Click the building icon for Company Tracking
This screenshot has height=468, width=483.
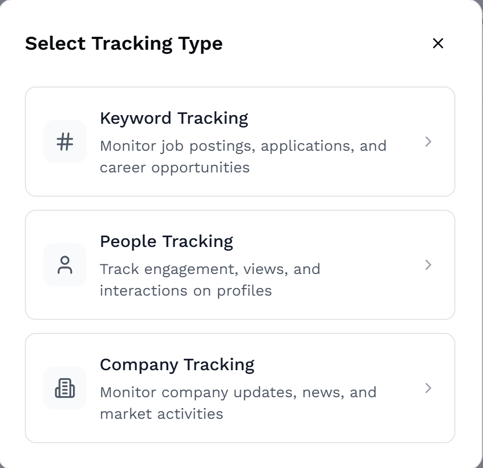65,388
